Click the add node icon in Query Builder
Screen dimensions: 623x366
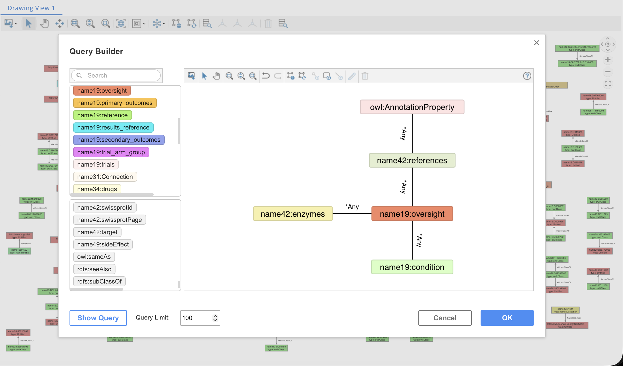pos(327,76)
